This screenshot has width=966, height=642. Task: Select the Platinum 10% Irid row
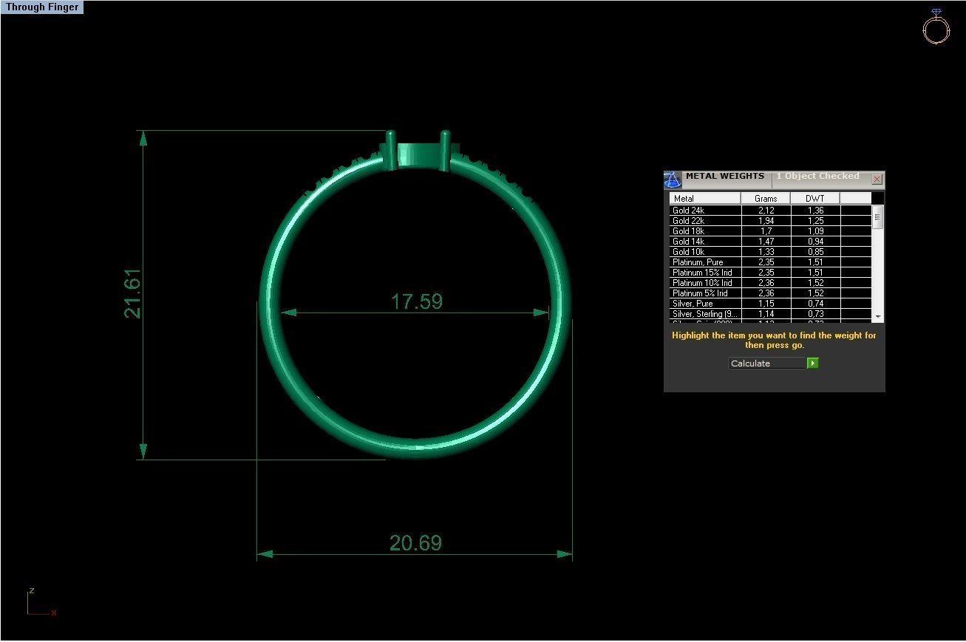771,283
